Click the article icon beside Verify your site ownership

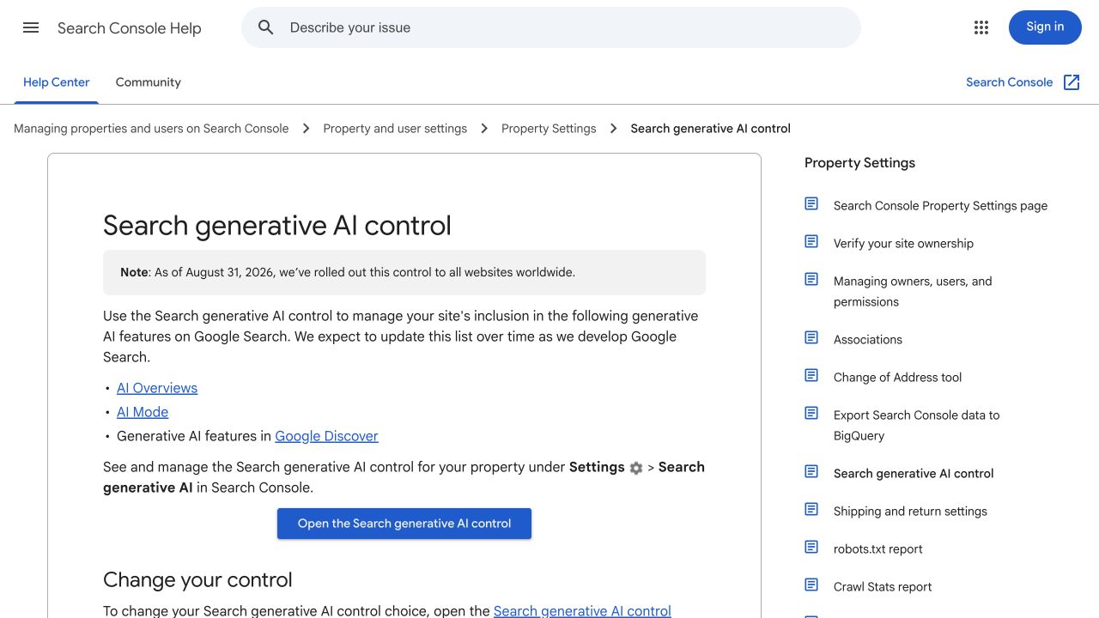(811, 241)
